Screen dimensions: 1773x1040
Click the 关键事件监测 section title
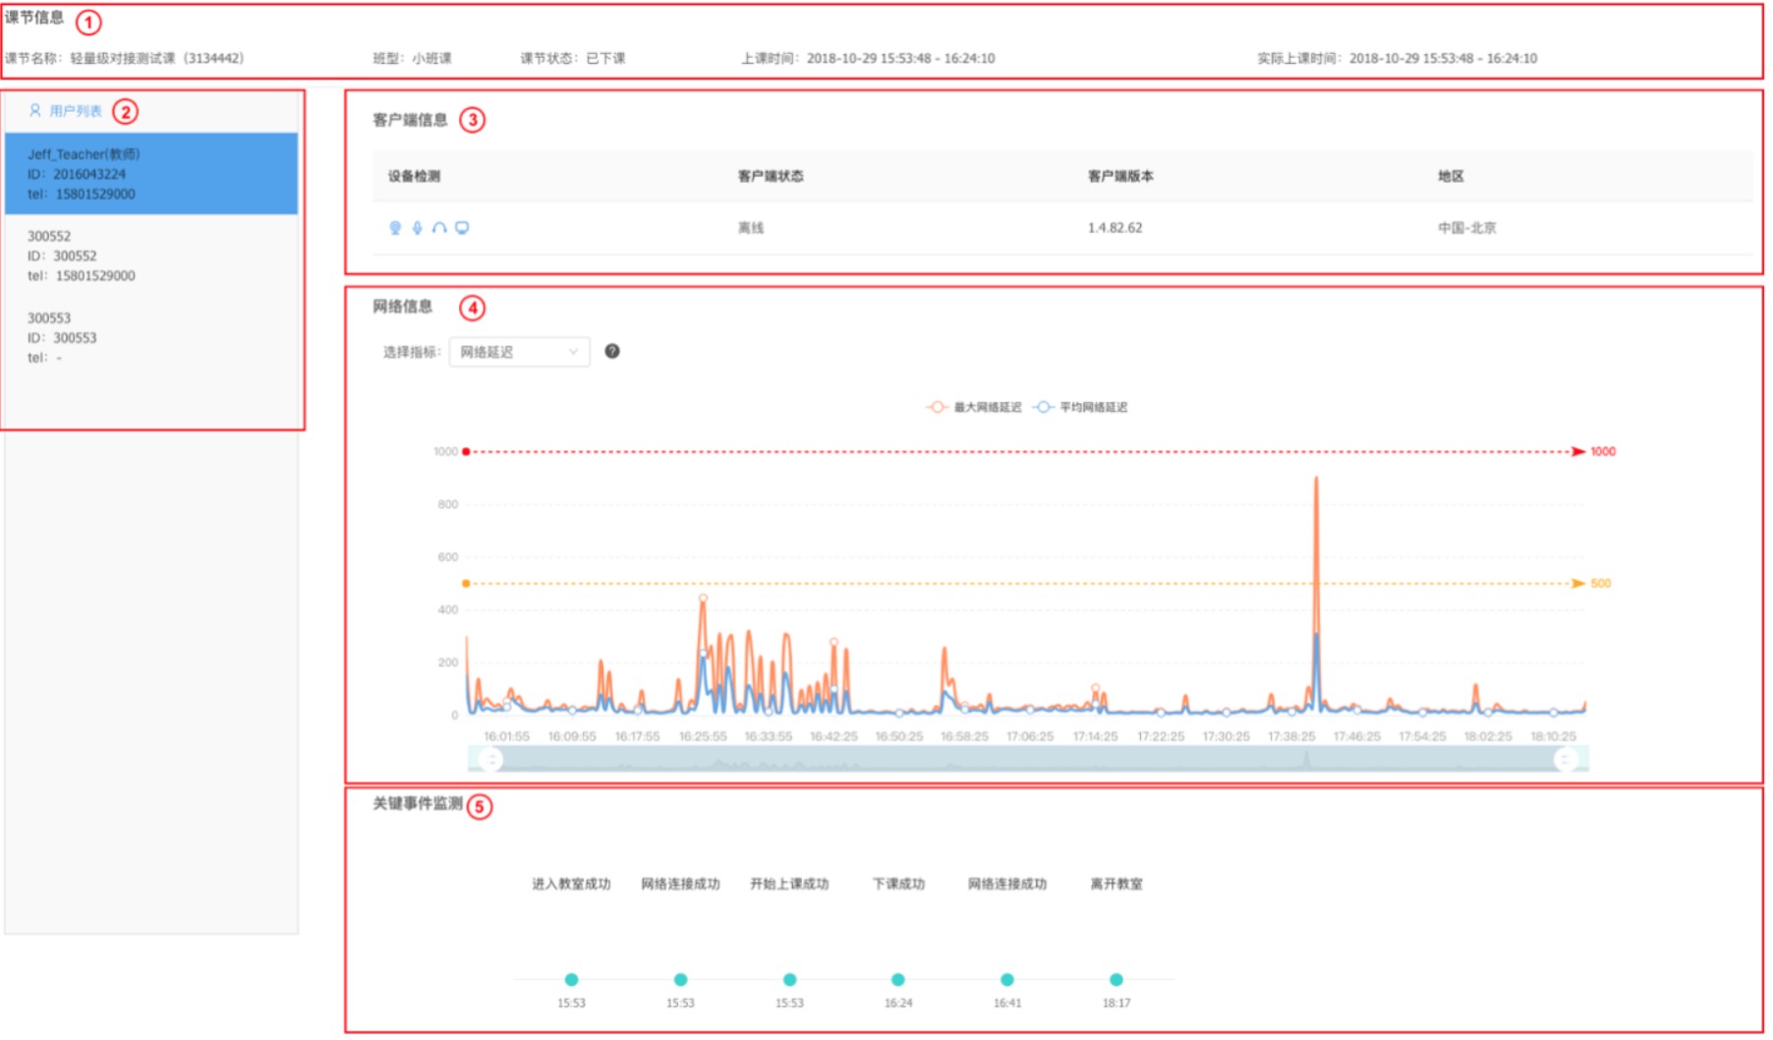(x=417, y=804)
